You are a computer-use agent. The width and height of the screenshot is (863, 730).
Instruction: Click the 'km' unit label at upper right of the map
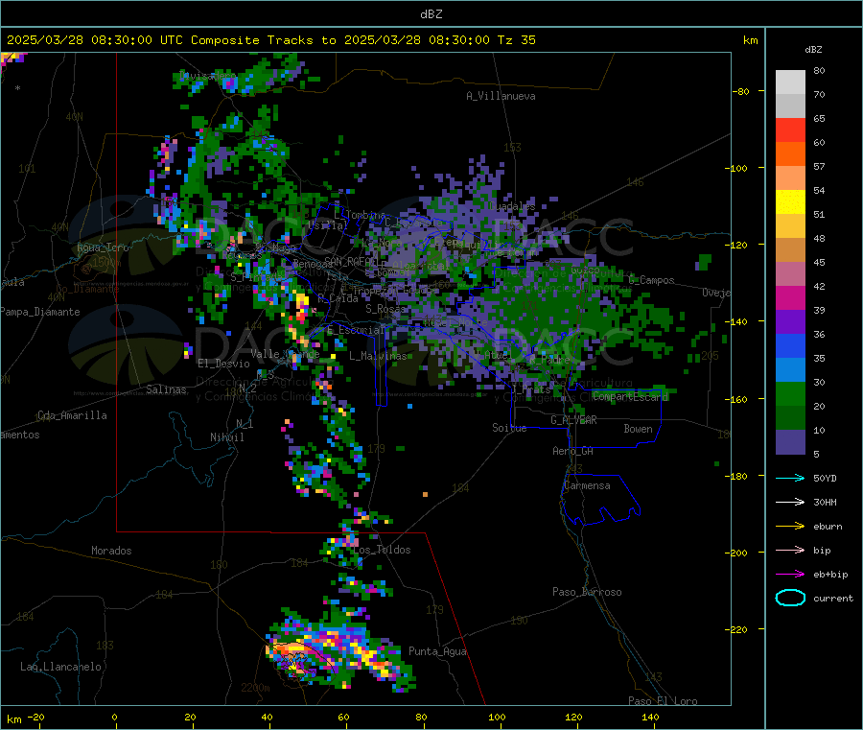coord(750,40)
